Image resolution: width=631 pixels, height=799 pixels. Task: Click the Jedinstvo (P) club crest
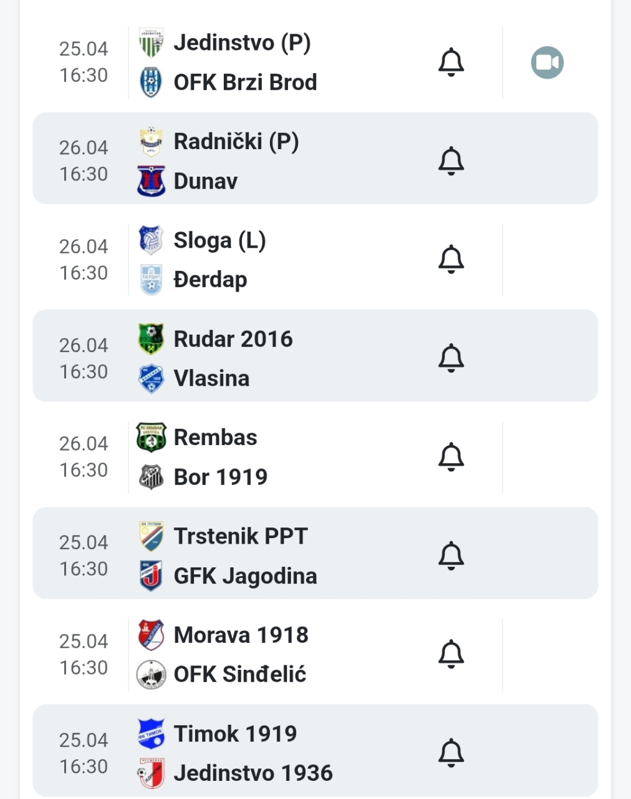[x=151, y=42]
